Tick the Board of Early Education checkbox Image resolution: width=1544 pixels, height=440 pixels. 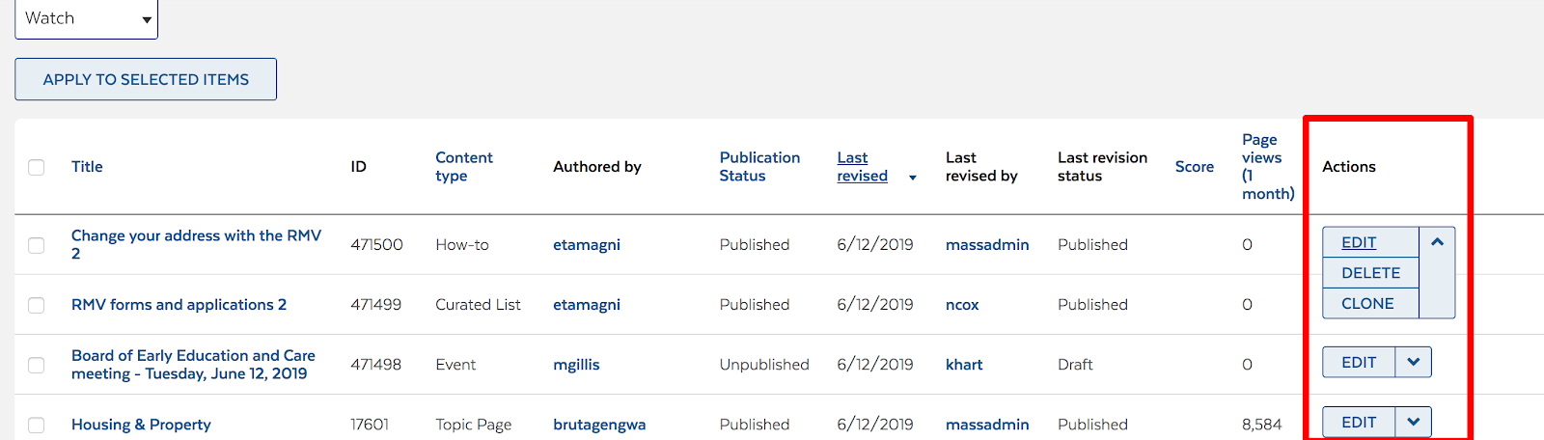(37, 365)
